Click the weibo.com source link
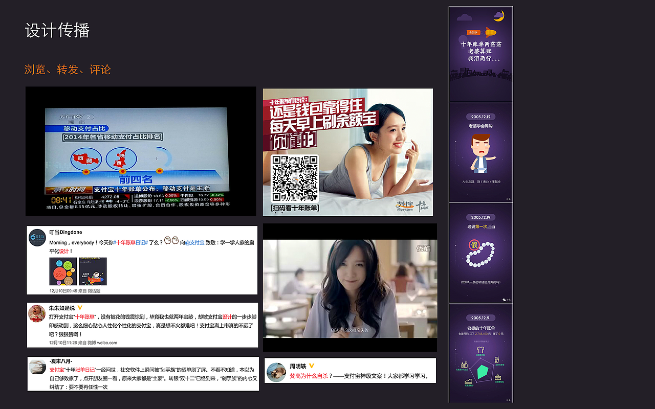This screenshot has width=655, height=409. pyautogui.click(x=107, y=343)
